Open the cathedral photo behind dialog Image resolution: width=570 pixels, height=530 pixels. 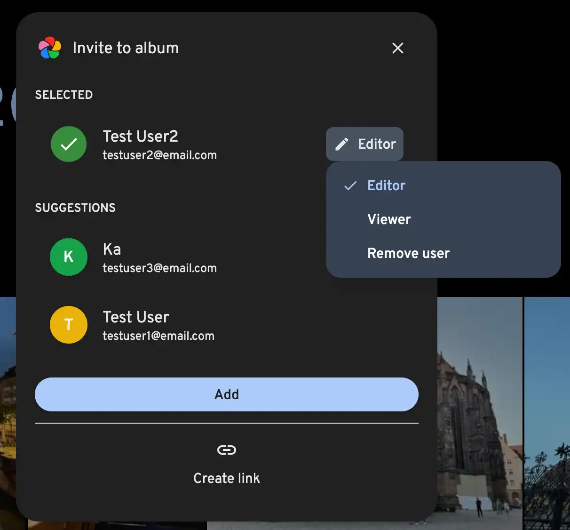tap(480, 414)
